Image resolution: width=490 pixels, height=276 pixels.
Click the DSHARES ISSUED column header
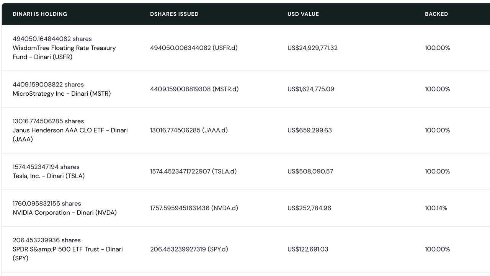point(174,14)
